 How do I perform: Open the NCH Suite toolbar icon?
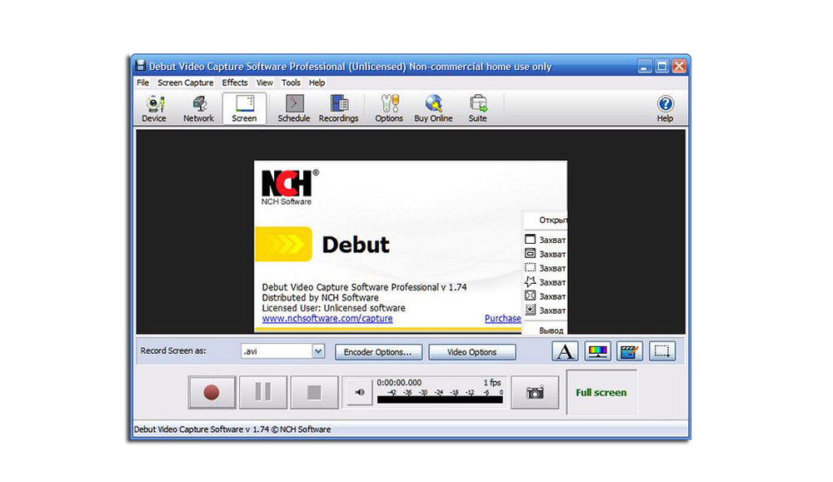[x=477, y=109]
